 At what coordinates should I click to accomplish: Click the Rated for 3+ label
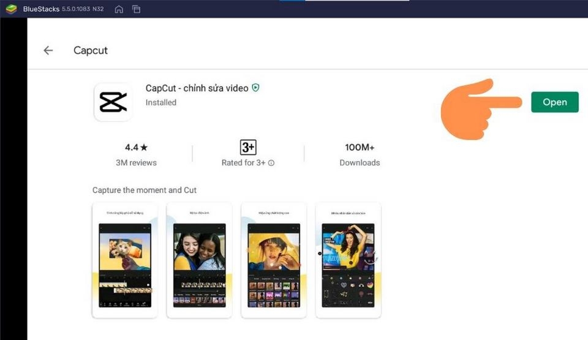[243, 163]
